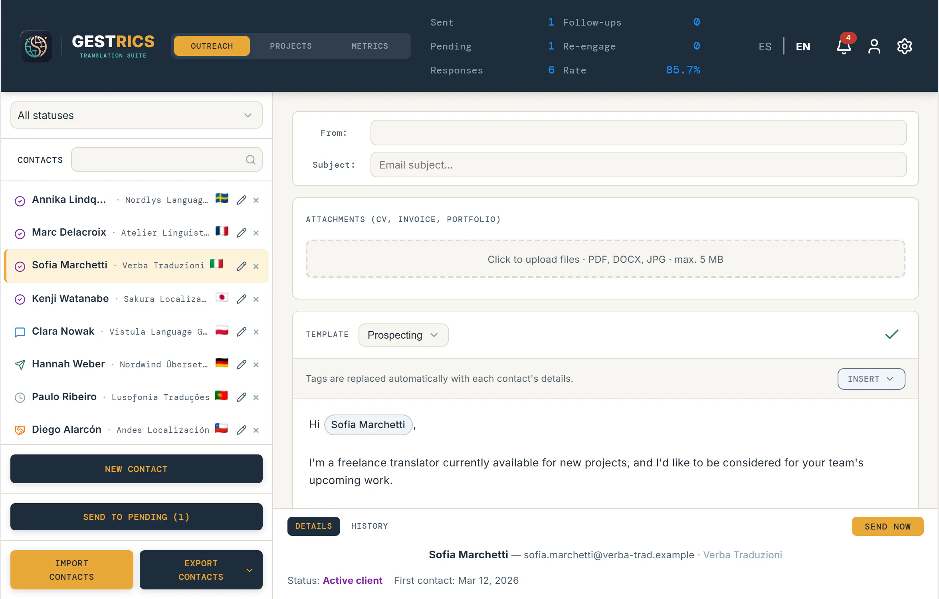This screenshot has width=939, height=599.
Task: Switch language to ES
Action: [765, 47]
